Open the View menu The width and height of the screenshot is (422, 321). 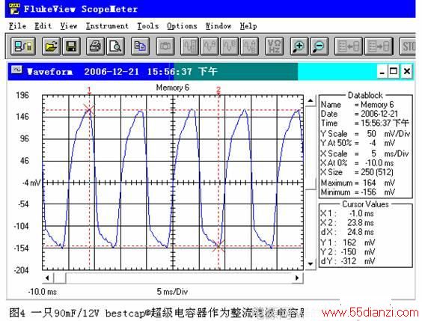[69, 26]
